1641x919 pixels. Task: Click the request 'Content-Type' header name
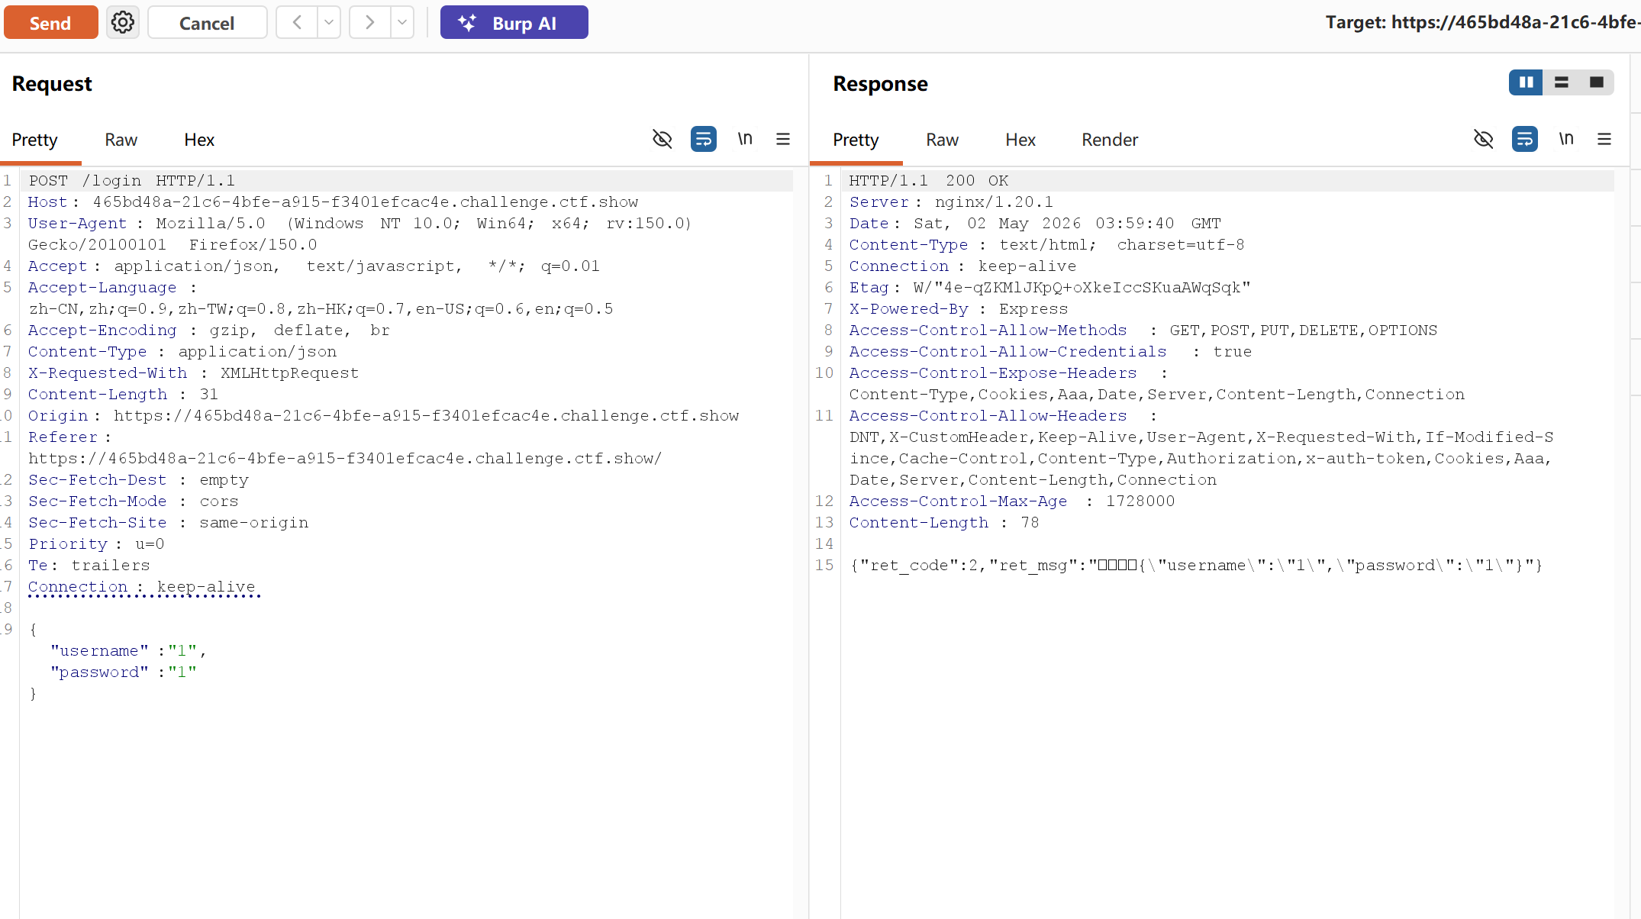point(87,352)
